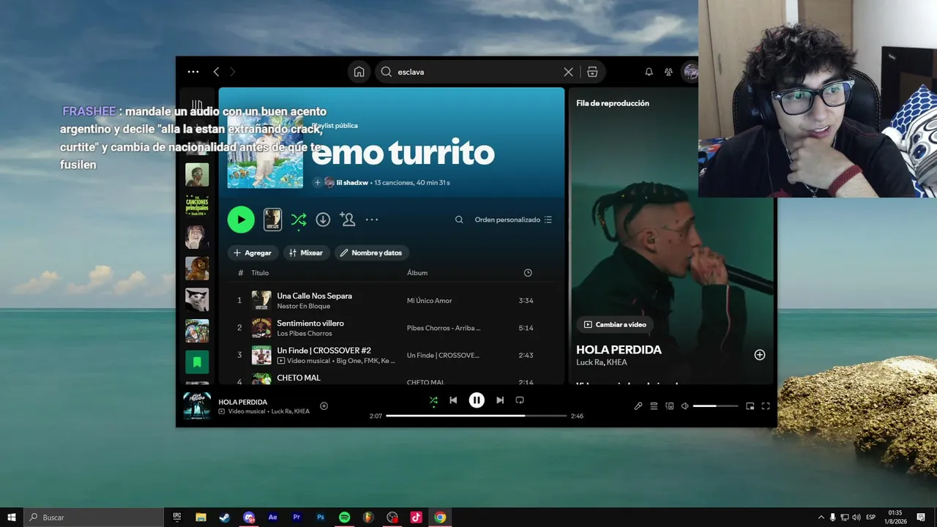Open the bookmark green playlist in sidebar
This screenshot has width=937, height=527.
point(197,362)
